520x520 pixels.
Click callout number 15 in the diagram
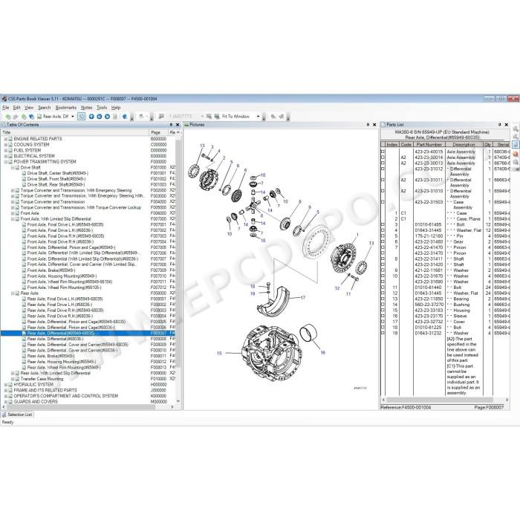pyautogui.click(x=219, y=354)
